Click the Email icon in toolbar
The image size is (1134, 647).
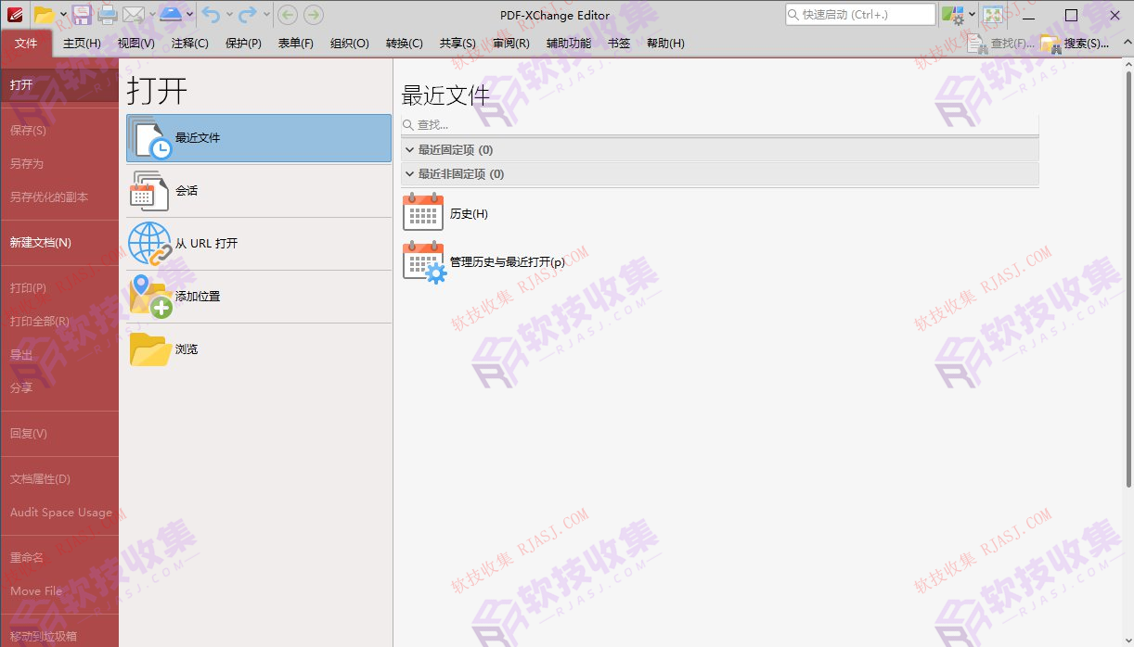[x=135, y=13]
